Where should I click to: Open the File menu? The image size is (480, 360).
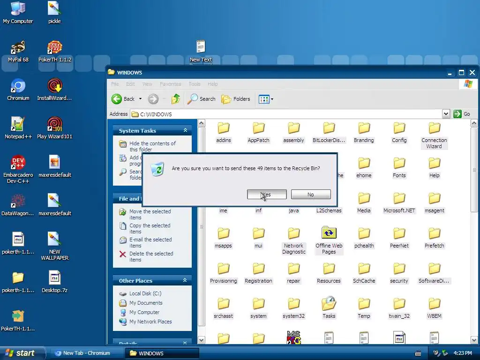(115, 84)
